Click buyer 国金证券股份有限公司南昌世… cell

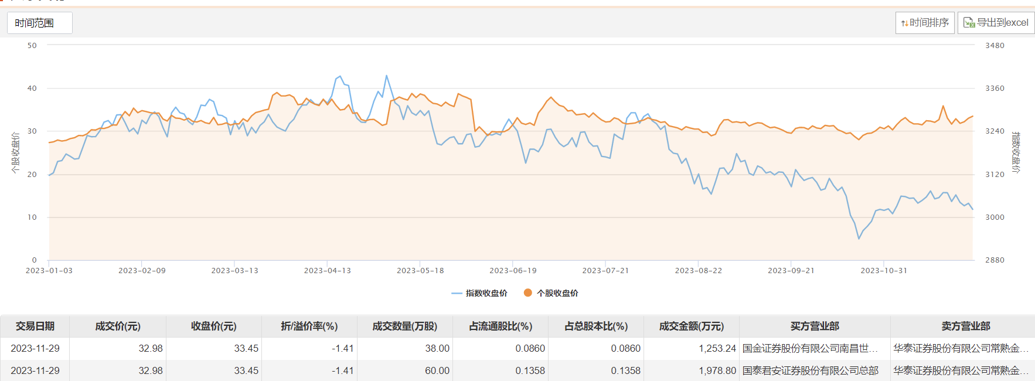click(815, 348)
